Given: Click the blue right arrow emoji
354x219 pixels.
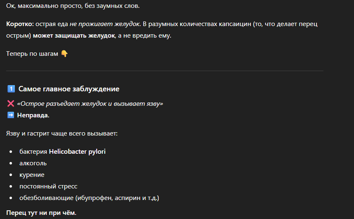Looking at the screenshot, I should click(x=11, y=115).
